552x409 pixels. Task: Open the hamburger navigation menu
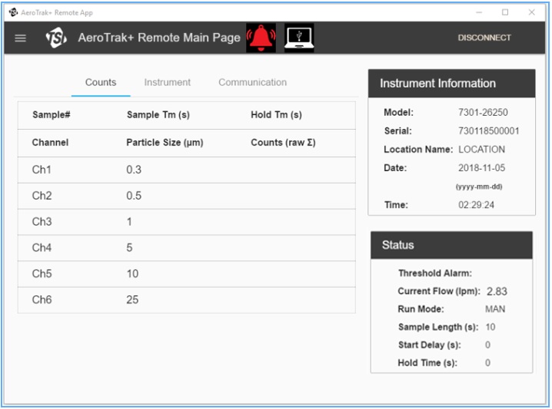(21, 38)
